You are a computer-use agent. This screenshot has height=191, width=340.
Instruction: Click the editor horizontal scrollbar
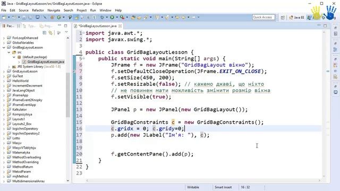click(x=204, y=180)
